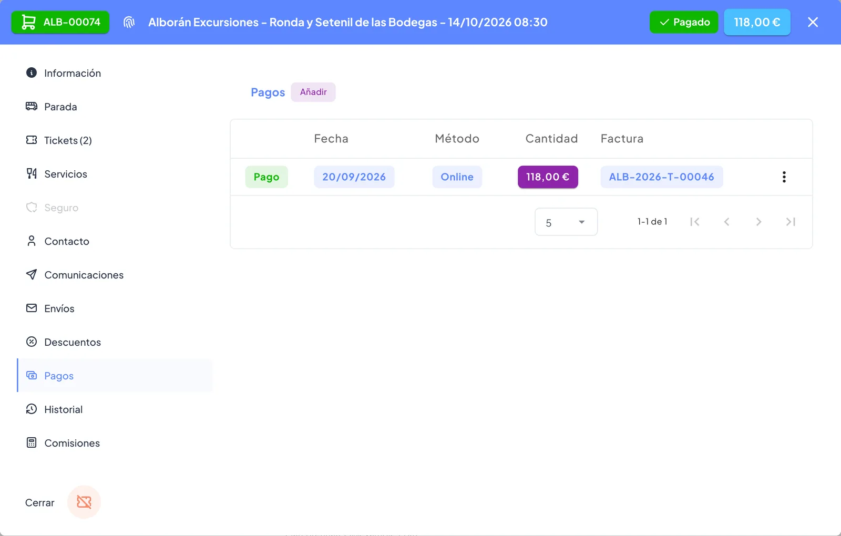Open the Comisiones section
841x536 pixels.
(115, 443)
